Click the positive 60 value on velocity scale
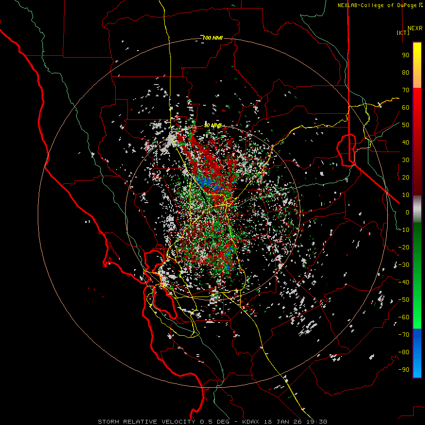Image resolution: width=425 pixels, height=425 pixels. tap(406, 108)
